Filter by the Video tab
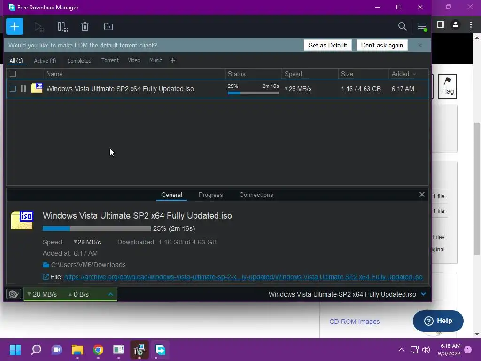481x361 pixels. pyautogui.click(x=134, y=60)
